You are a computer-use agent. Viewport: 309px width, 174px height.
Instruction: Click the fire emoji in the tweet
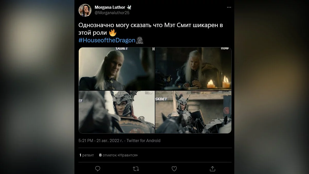(113, 33)
